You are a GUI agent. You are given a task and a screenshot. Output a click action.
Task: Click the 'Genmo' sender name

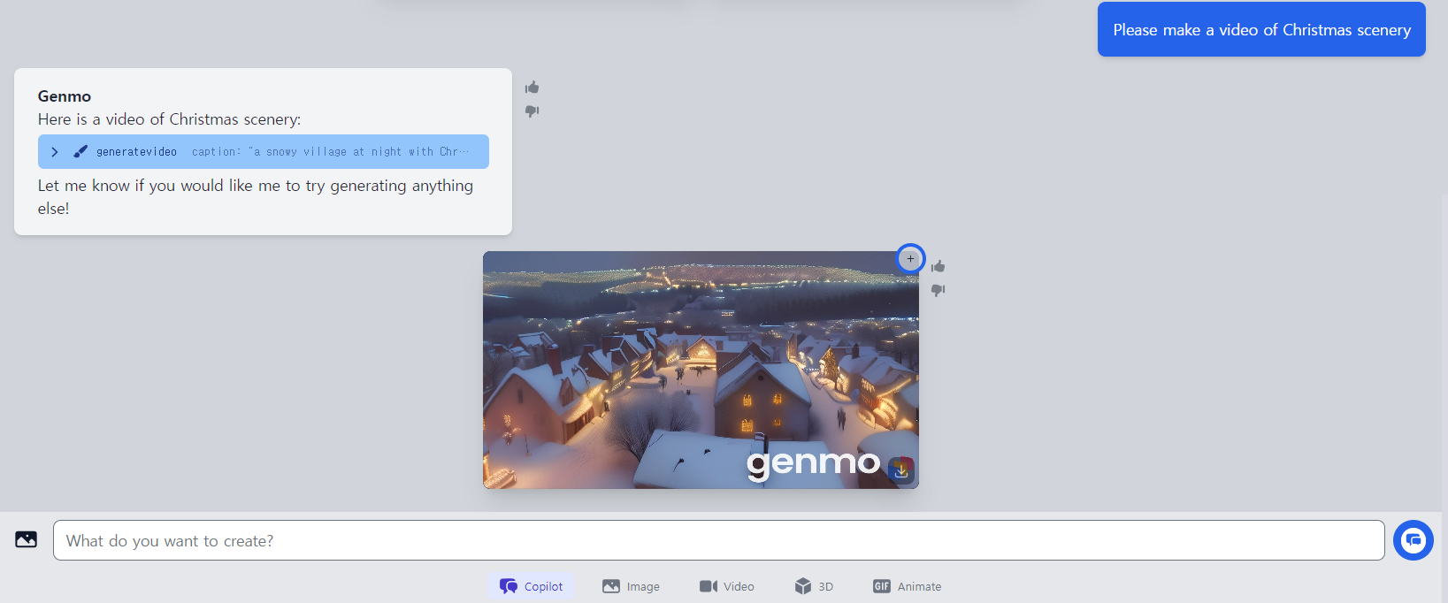pyautogui.click(x=65, y=96)
